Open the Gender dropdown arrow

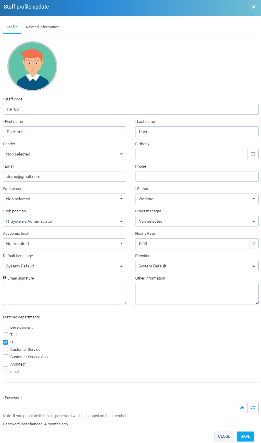coord(122,154)
